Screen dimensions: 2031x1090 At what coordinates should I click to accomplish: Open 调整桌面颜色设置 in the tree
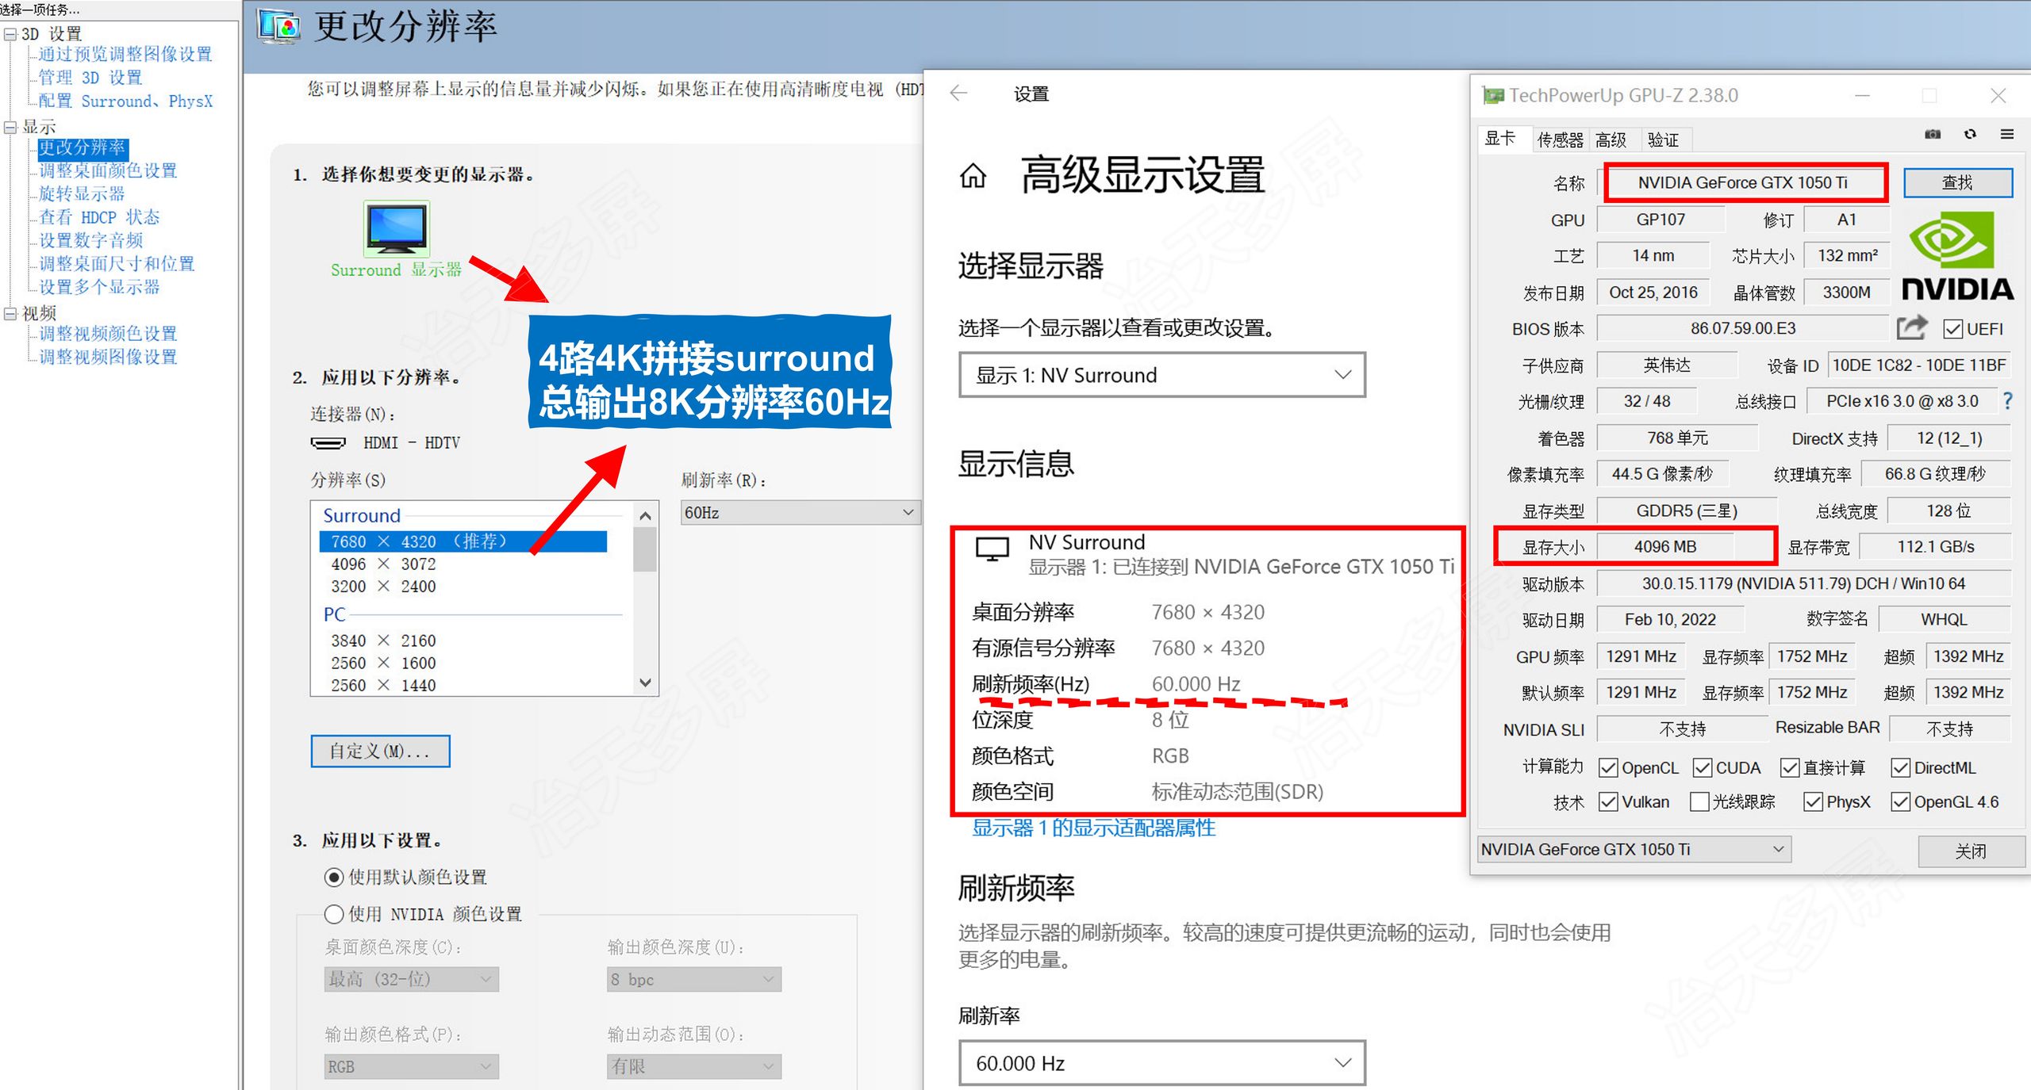click(108, 170)
